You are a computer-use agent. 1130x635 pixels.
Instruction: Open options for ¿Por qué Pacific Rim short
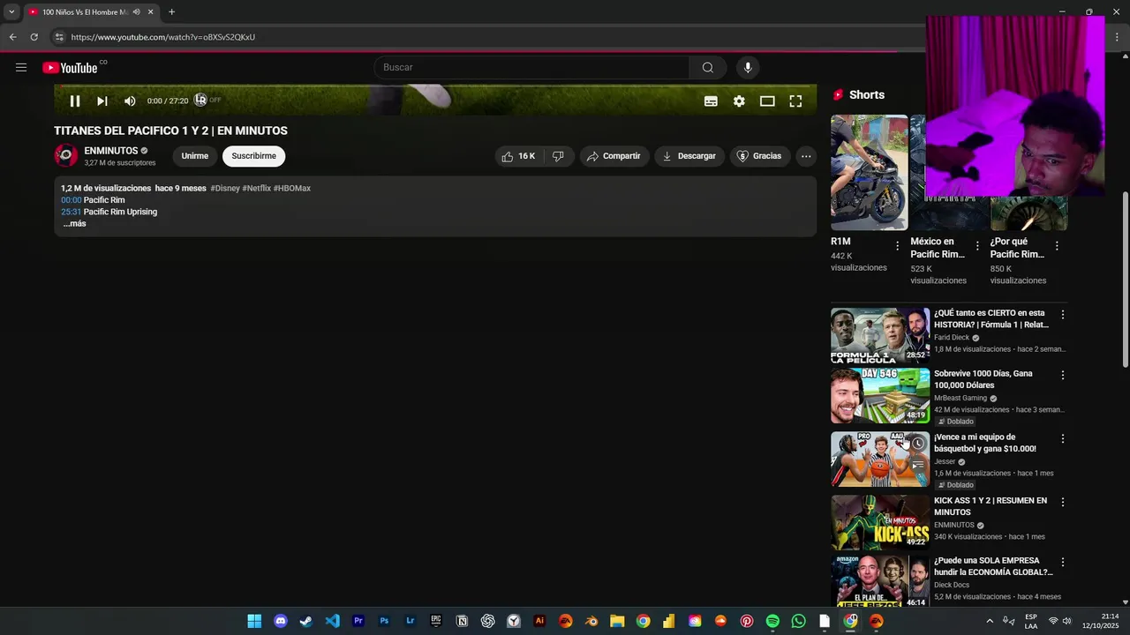pos(1057,246)
